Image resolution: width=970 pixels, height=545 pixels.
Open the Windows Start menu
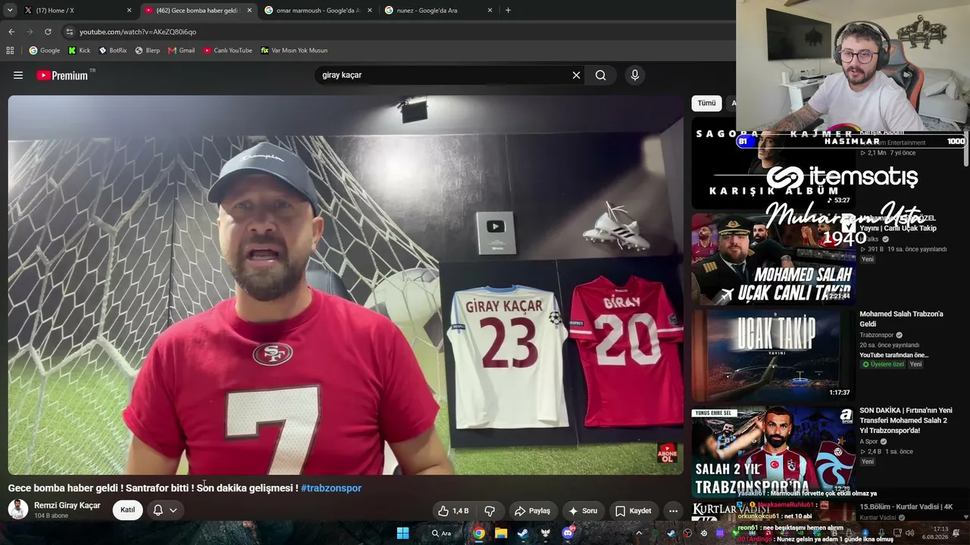(x=403, y=533)
